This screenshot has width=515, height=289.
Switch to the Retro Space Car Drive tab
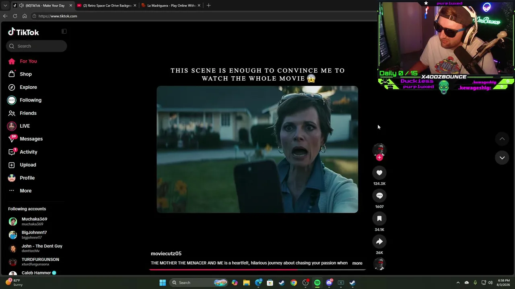coord(107,6)
